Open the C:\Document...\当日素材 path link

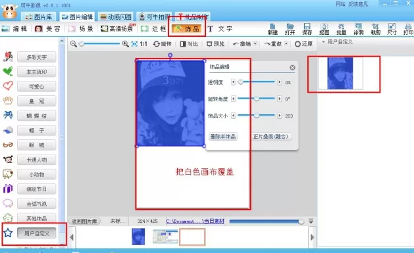coord(195,221)
